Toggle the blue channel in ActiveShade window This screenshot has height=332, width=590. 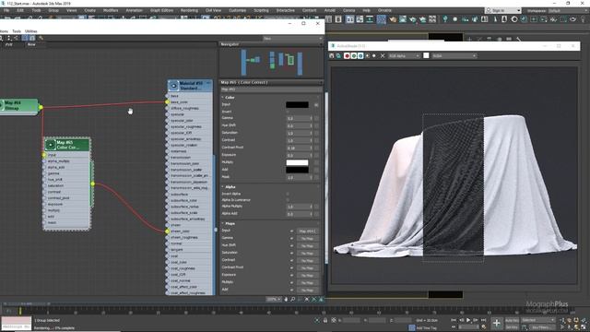tap(360, 55)
